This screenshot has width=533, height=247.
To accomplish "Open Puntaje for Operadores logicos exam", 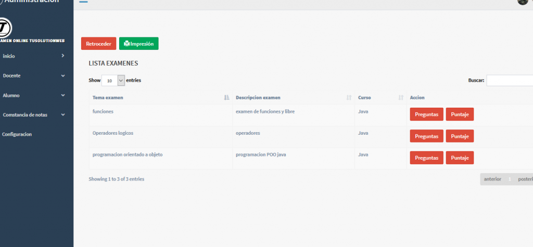I will 460,136.
